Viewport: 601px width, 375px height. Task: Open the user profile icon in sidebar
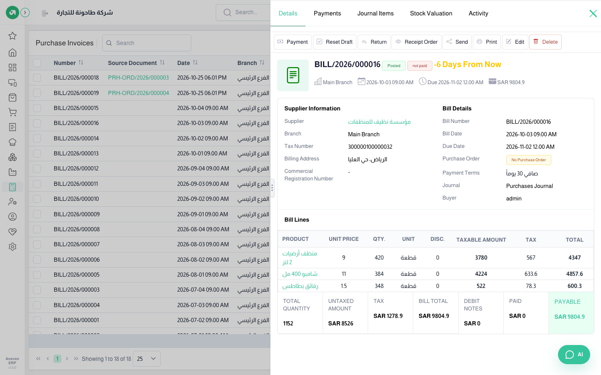[13, 217]
